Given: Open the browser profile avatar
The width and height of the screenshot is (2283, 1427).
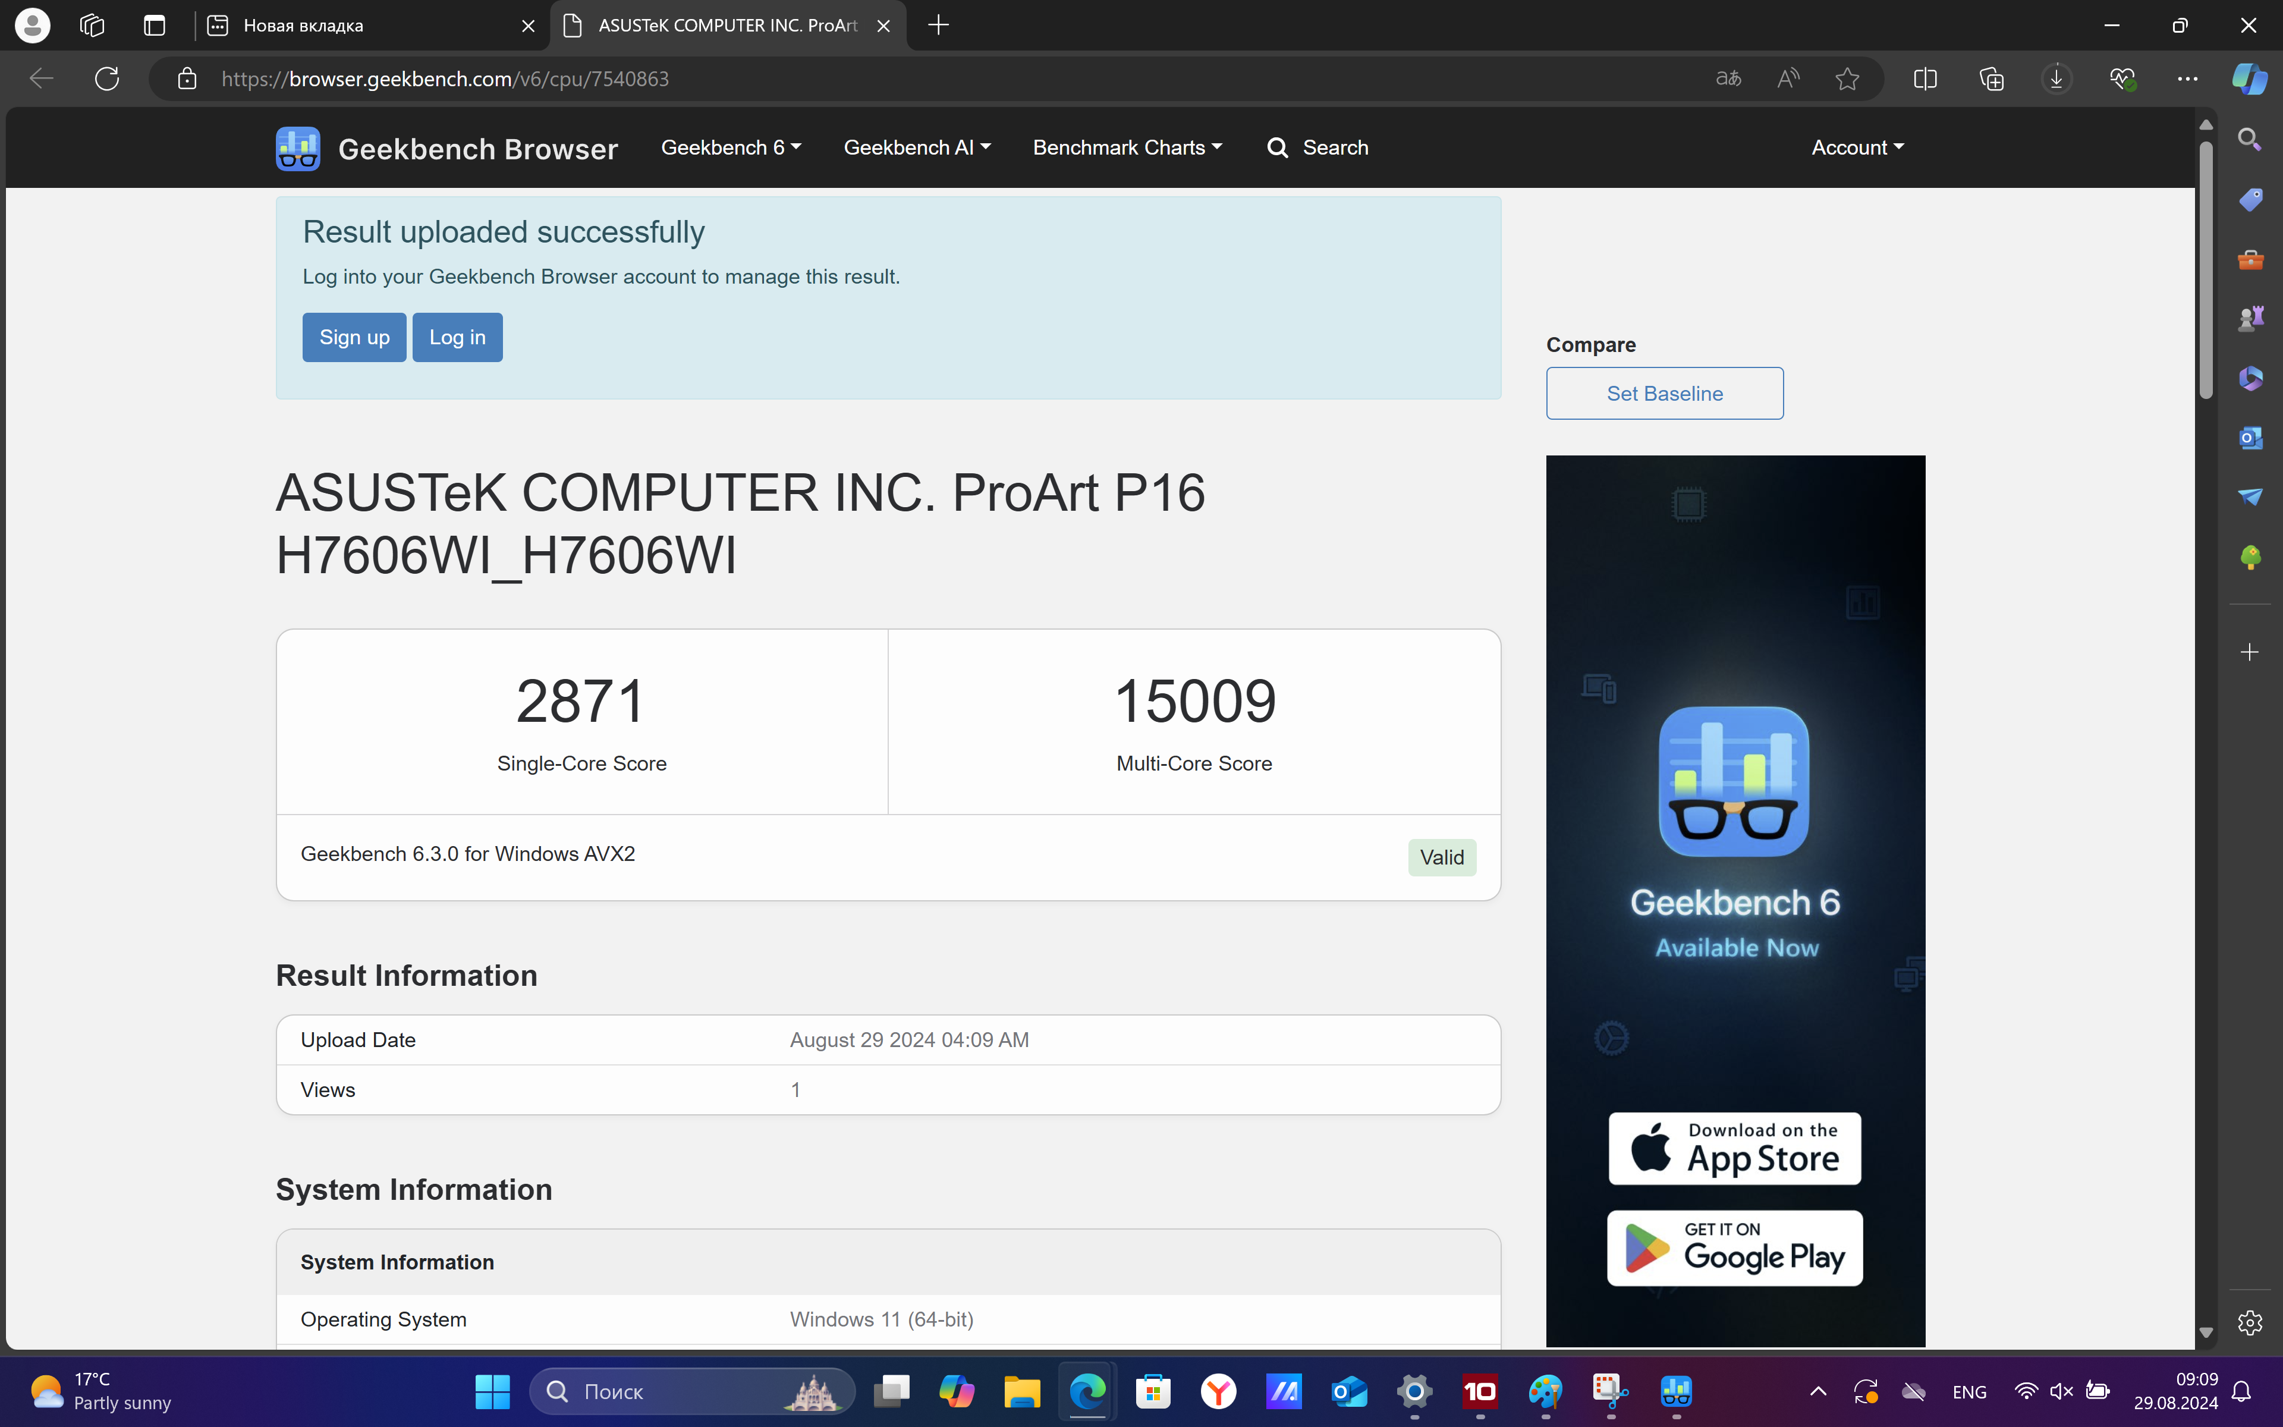Looking at the screenshot, I should coord(32,26).
